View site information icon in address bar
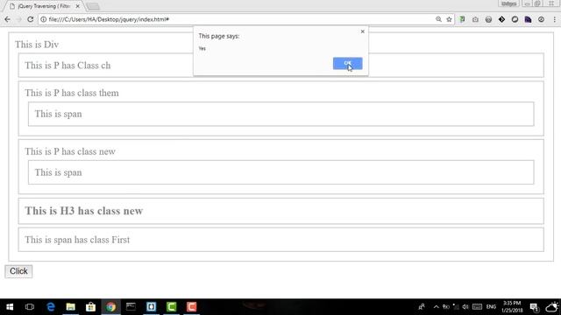 (43, 19)
